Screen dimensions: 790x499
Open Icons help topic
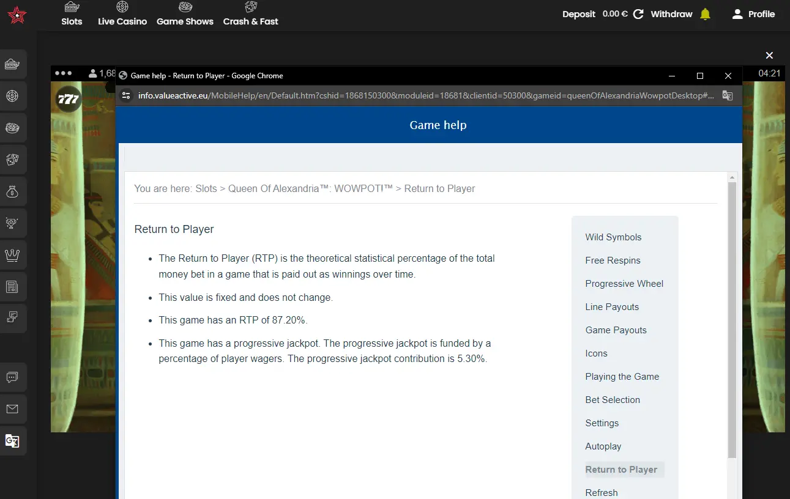[x=596, y=353]
